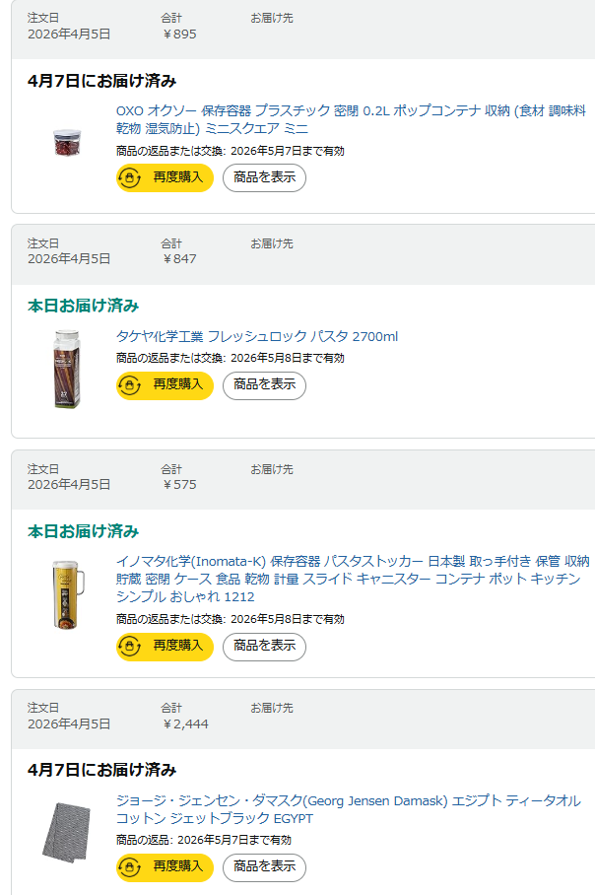Click 商品を表示 for the OXO container

coord(264,177)
